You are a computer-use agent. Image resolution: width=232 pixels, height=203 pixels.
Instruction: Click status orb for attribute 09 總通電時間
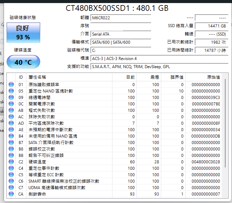click(x=11, y=97)
